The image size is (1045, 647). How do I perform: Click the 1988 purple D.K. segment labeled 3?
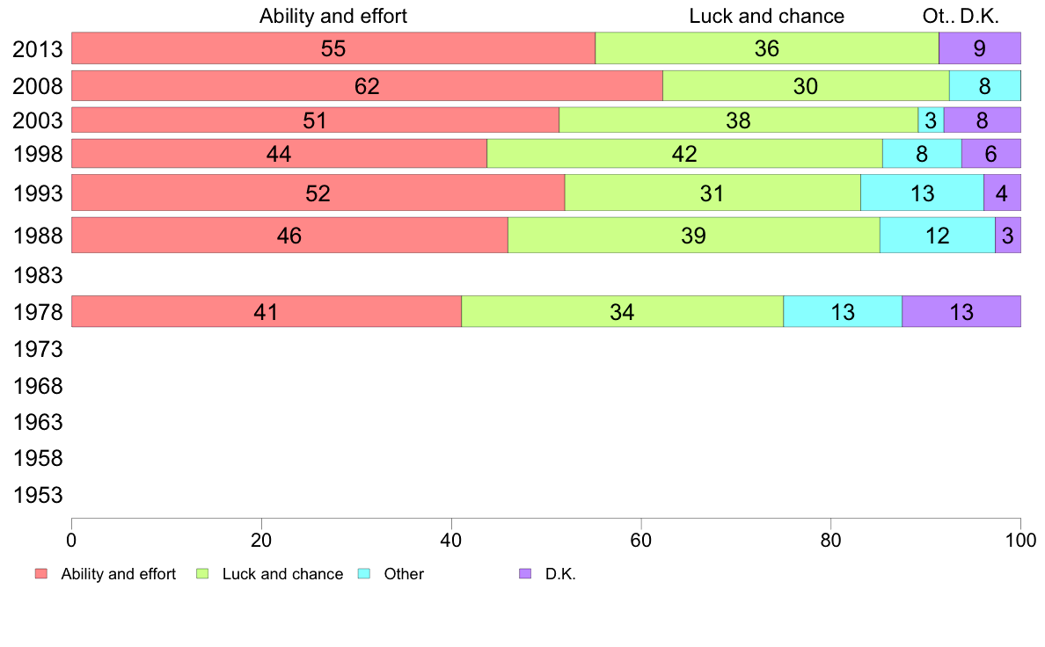(x=1008, y=236)
